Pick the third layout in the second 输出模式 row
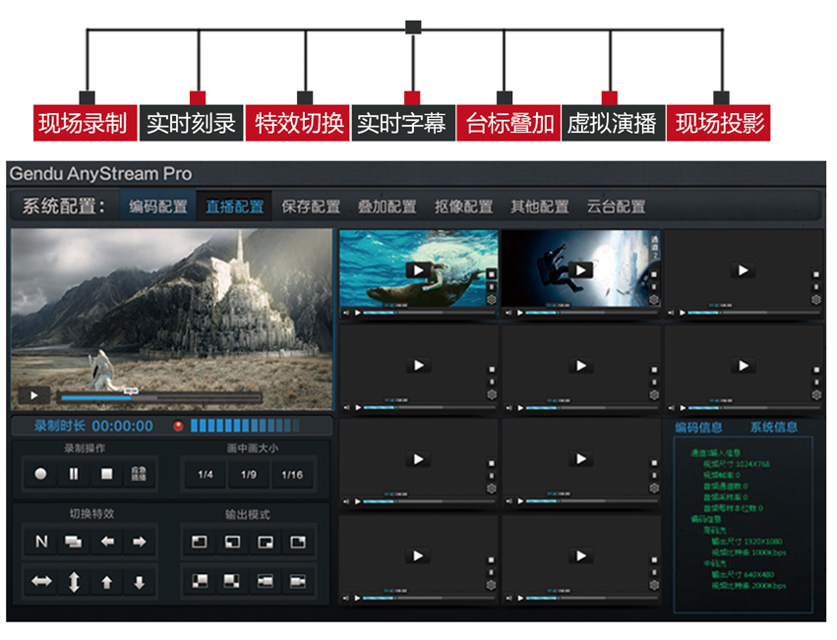The image size is (837, 640). coord(266,581)
